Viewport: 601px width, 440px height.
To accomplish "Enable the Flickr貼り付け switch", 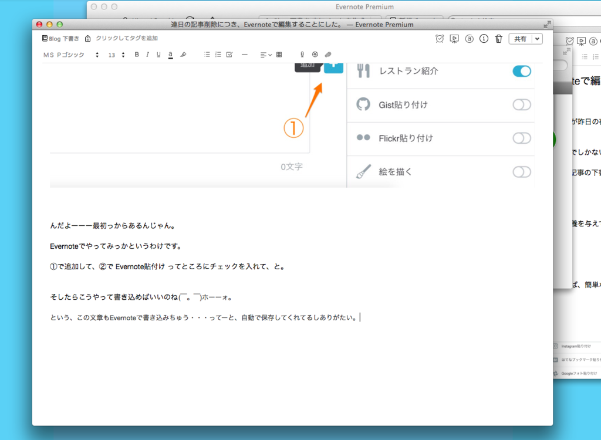I will pyautogui.click(x=522, y=138).
